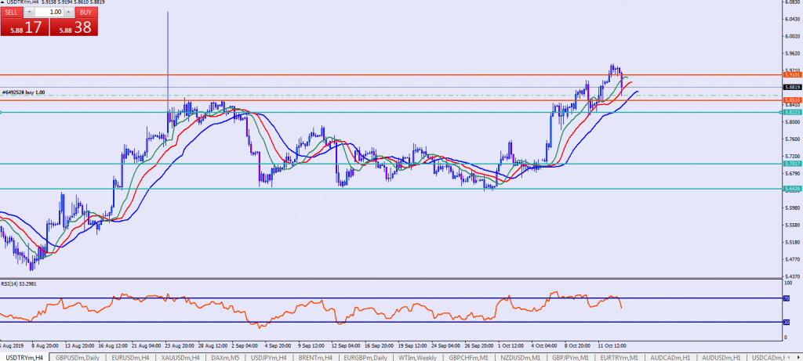Click the BUY button at 5.8838
The height and width of the screenshot is (361, 803).
coord(74,27)
